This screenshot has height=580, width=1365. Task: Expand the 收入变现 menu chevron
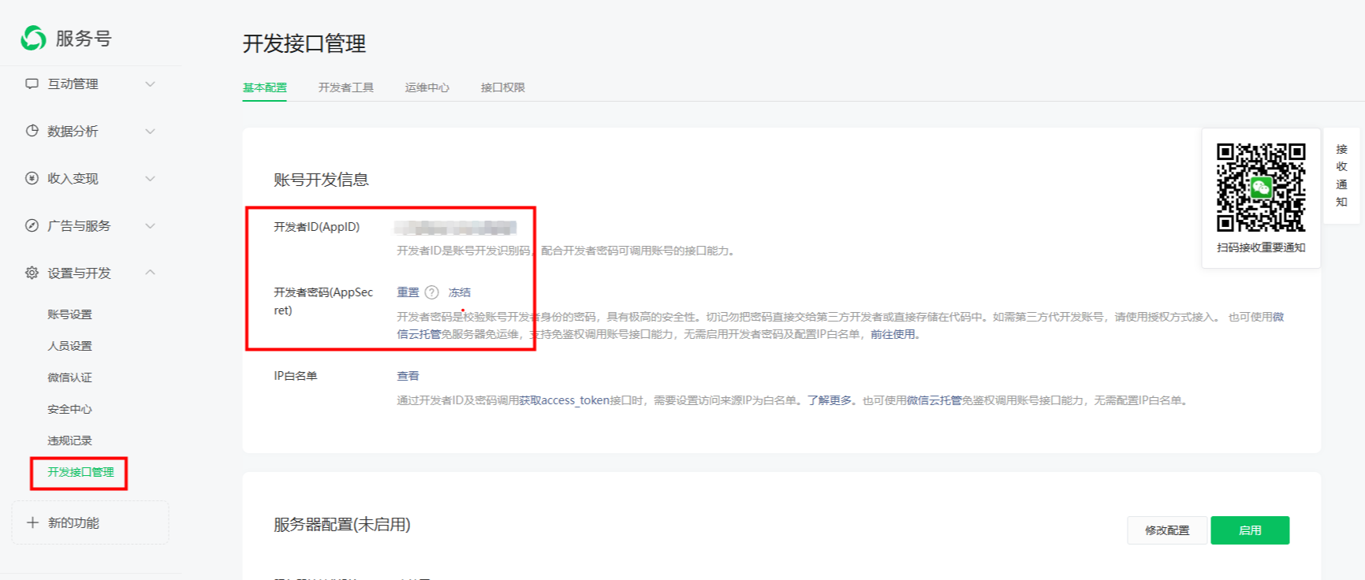tap(150, 178)
